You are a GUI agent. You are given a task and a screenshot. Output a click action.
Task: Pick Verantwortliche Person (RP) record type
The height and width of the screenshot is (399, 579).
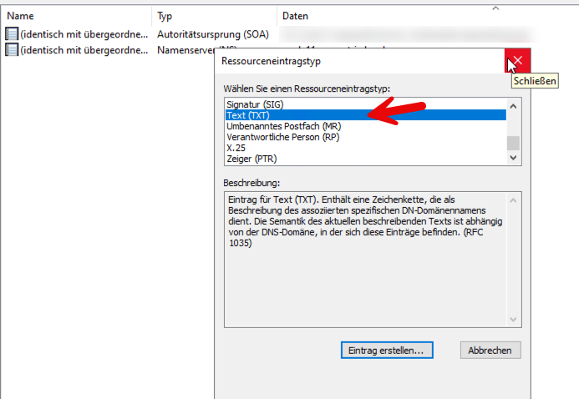[282, 137]
